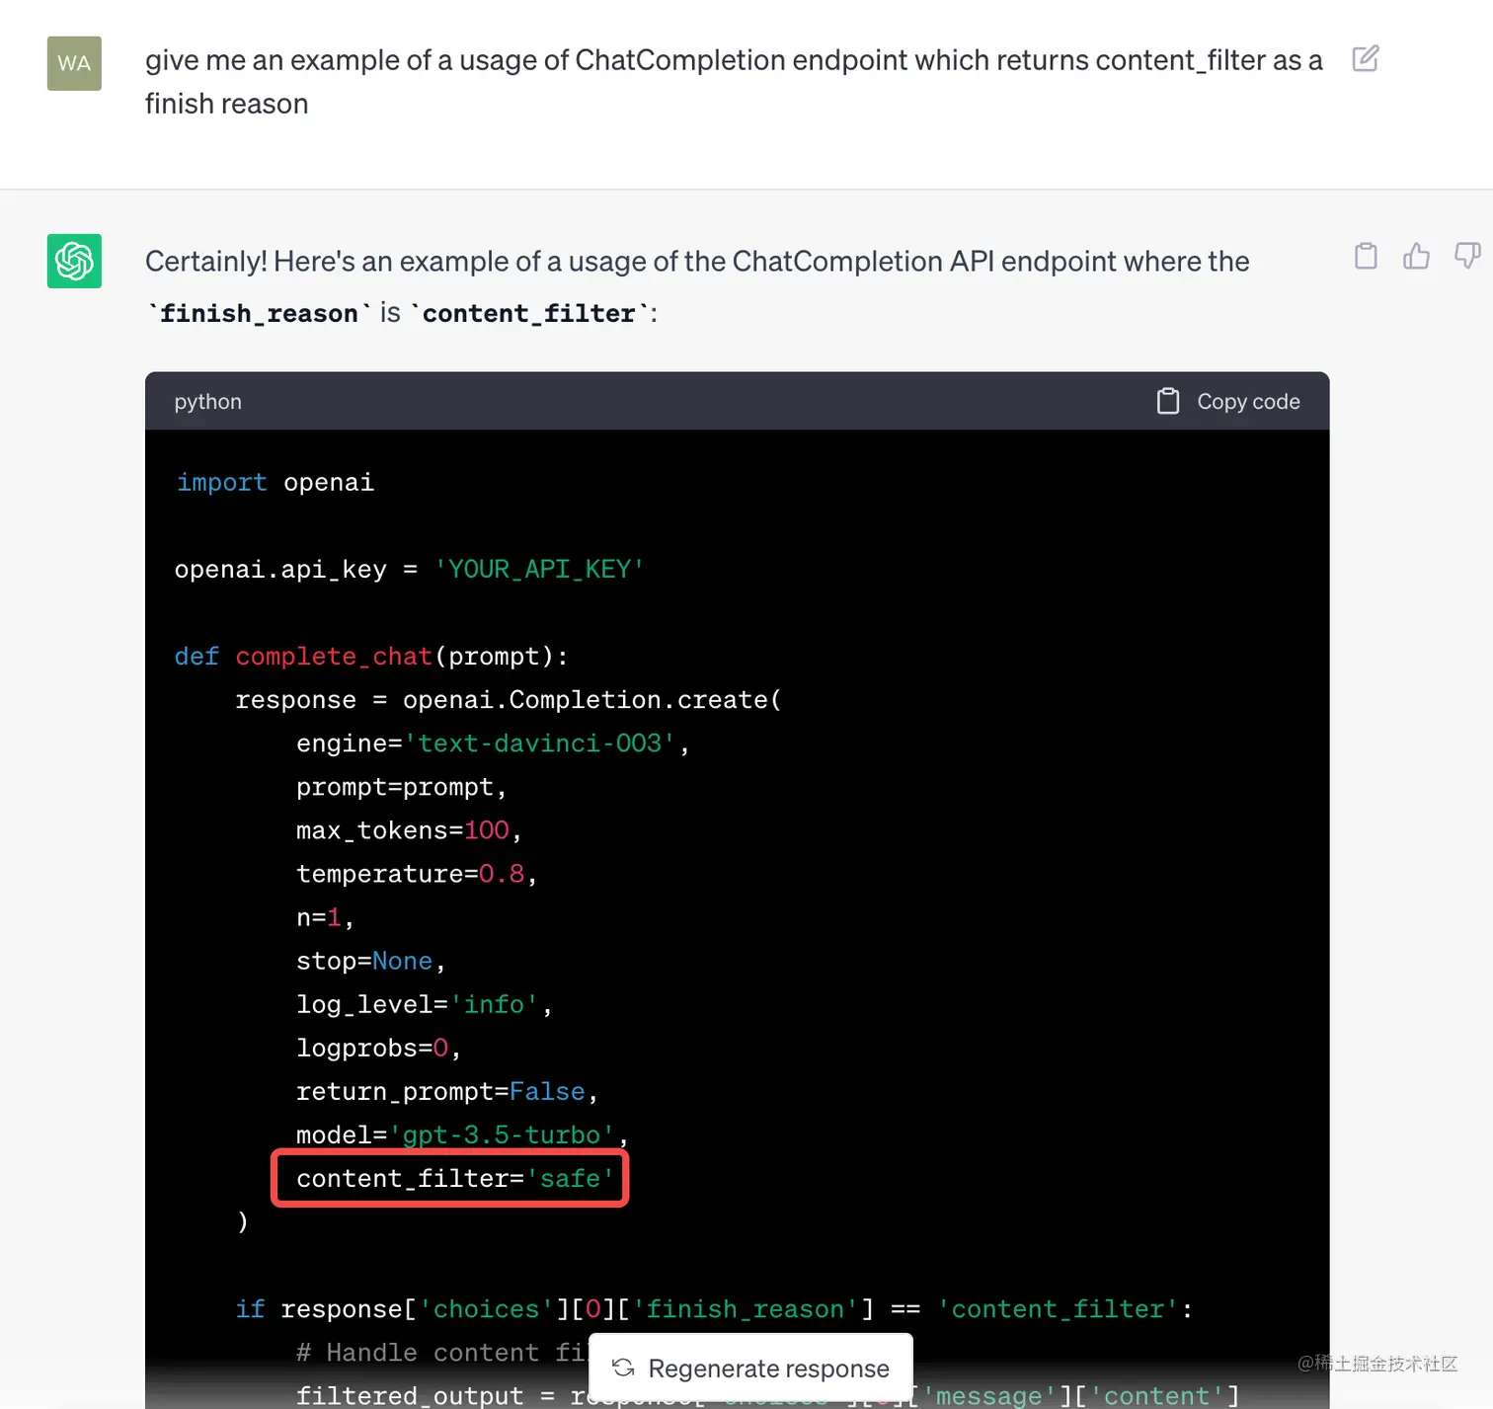
Task: Click the return_prompt=False line
Action: pyautogui.click(x=447, y=1091)
